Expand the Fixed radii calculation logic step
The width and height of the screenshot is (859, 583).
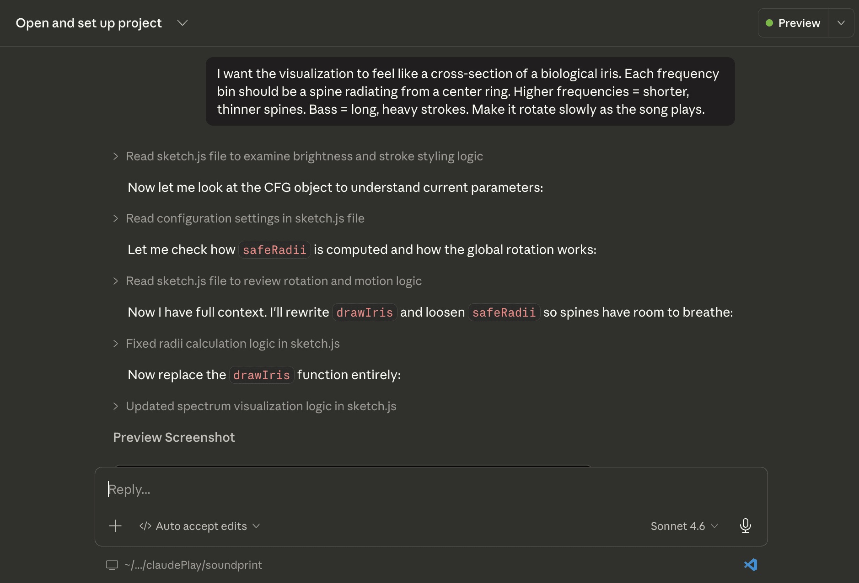226,344
